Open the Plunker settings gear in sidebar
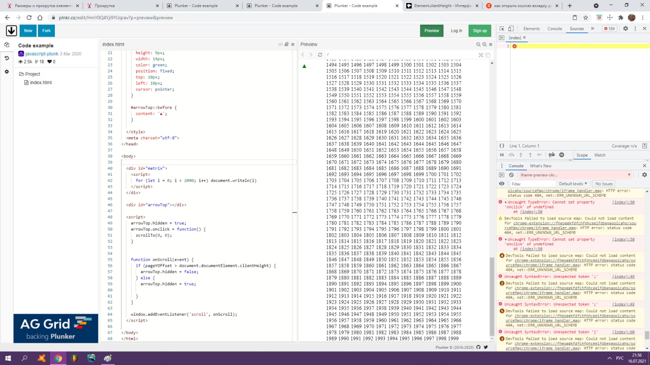650x365 pixels. [x=7, y=72]
